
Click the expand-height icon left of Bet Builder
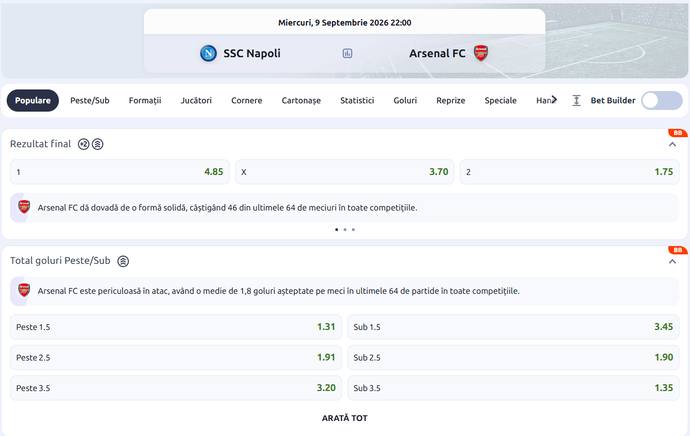577,101
